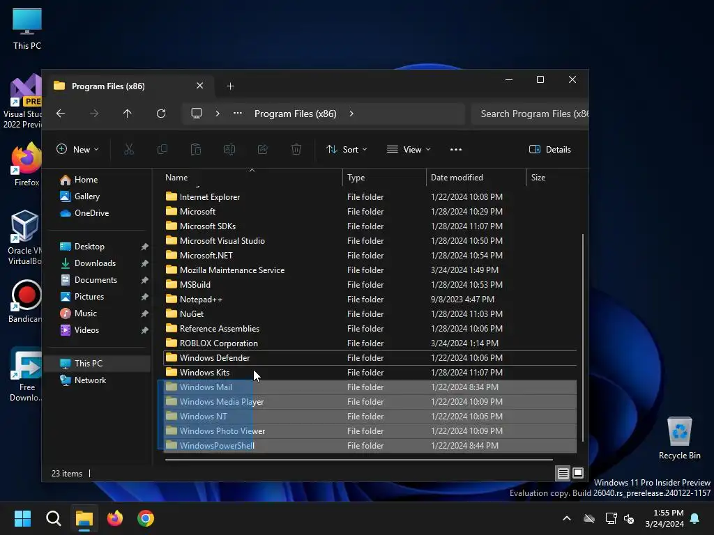This screenshot has height=535, width=714.
Task: Open the Windows Start menu
Action: pos(22,518)
